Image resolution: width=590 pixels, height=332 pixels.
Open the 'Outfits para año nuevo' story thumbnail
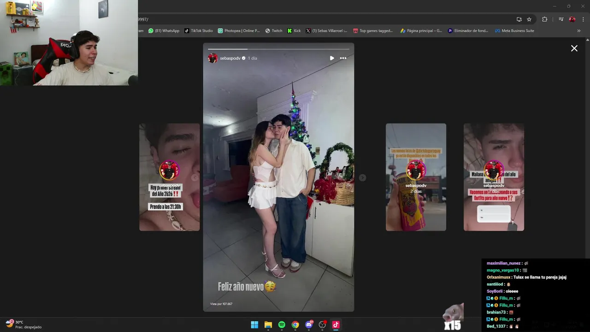click(x=494, y=177)
